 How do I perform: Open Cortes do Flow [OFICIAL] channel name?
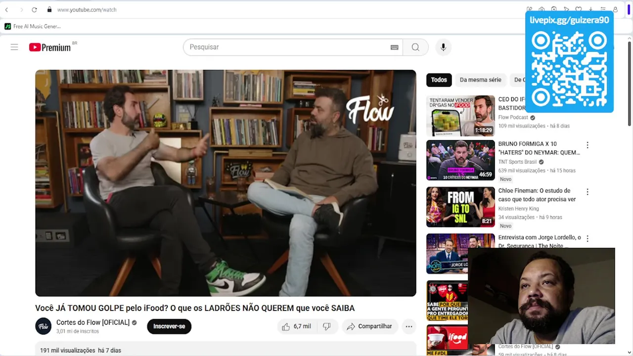(93, 322)
